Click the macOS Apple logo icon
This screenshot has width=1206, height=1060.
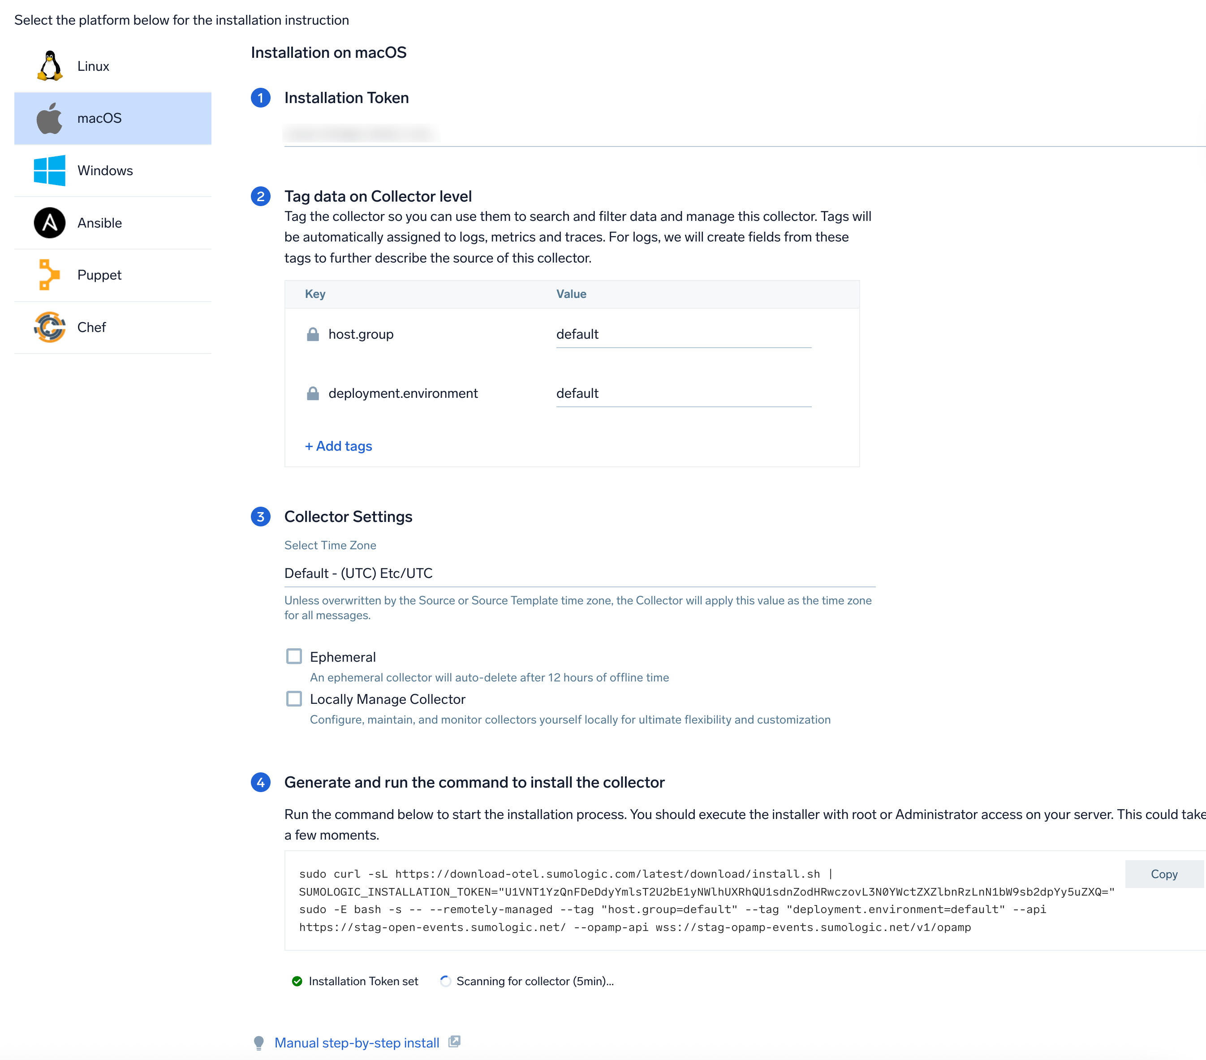pos(50,118)
